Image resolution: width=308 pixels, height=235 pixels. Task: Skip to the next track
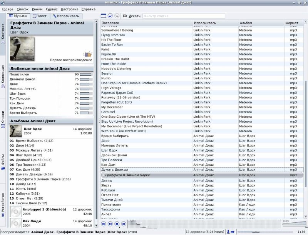coord(124,224)
